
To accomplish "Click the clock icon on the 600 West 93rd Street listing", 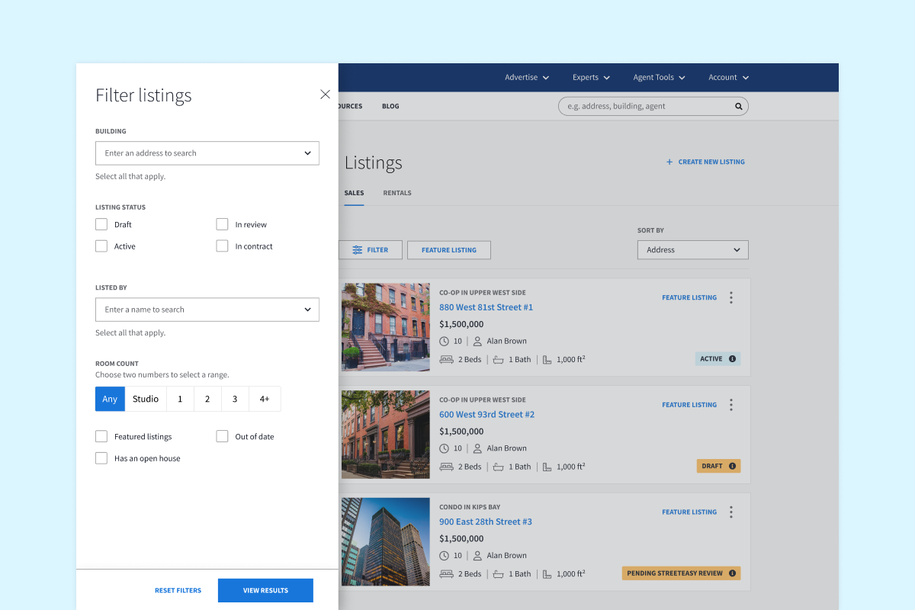I will pos(443,448).
